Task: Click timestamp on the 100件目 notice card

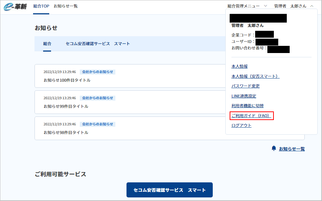Action: click(60, 72)
